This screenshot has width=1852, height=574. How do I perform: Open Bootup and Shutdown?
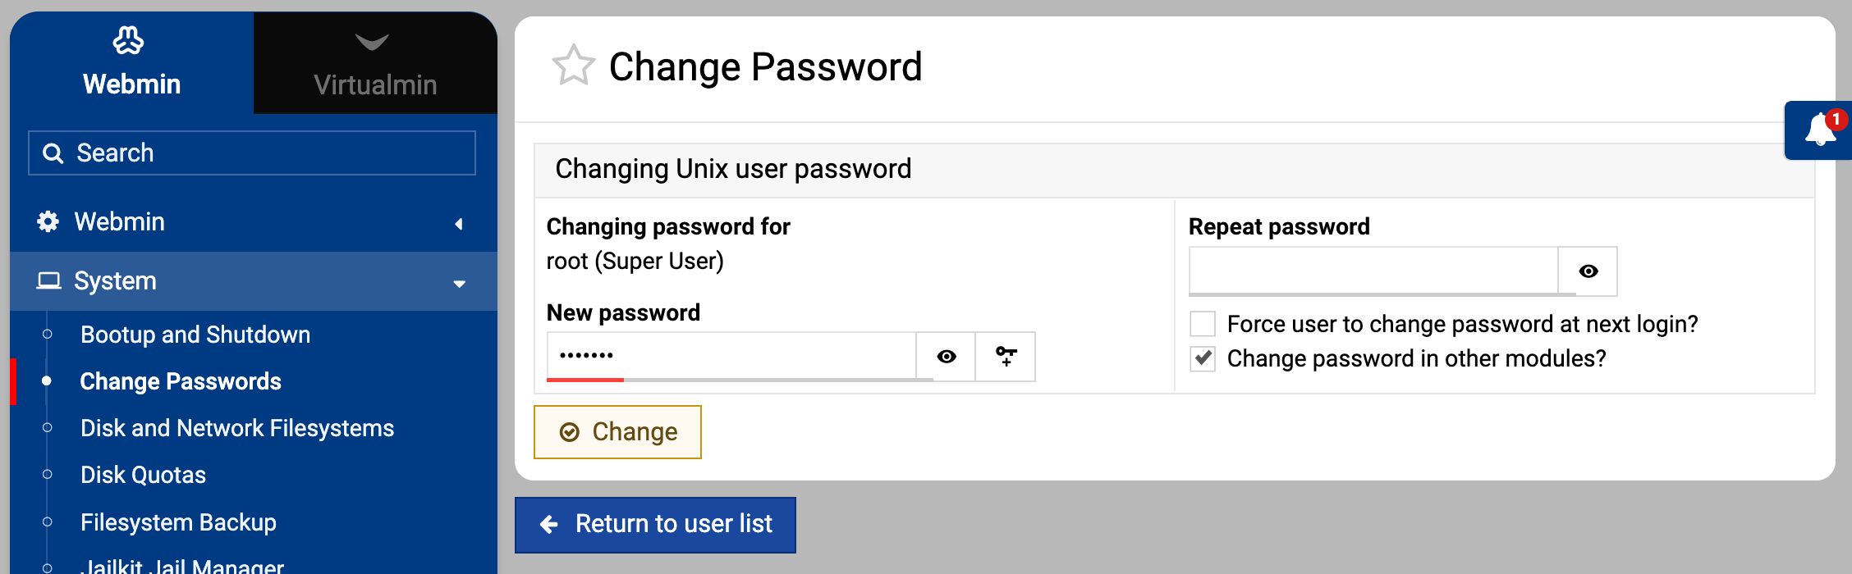(195, 335)
